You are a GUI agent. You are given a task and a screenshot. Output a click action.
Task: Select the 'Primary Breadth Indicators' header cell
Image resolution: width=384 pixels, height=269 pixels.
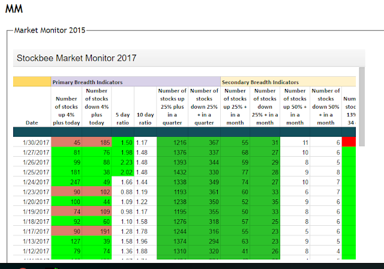pos(136,82)
